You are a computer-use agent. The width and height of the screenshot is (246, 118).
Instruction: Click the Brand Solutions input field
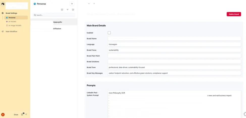pyautogui.click(x=174, y=61)
